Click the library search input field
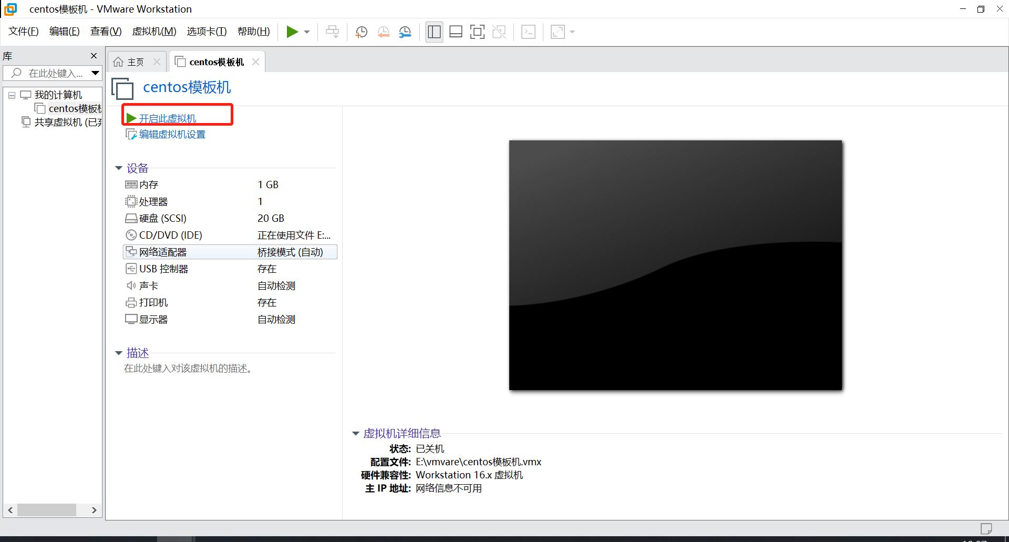The width and height of the screenshot is (1009, 542). click(x=55, y=73)
